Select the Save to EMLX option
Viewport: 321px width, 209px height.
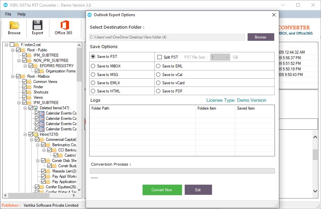coord(93,83)
